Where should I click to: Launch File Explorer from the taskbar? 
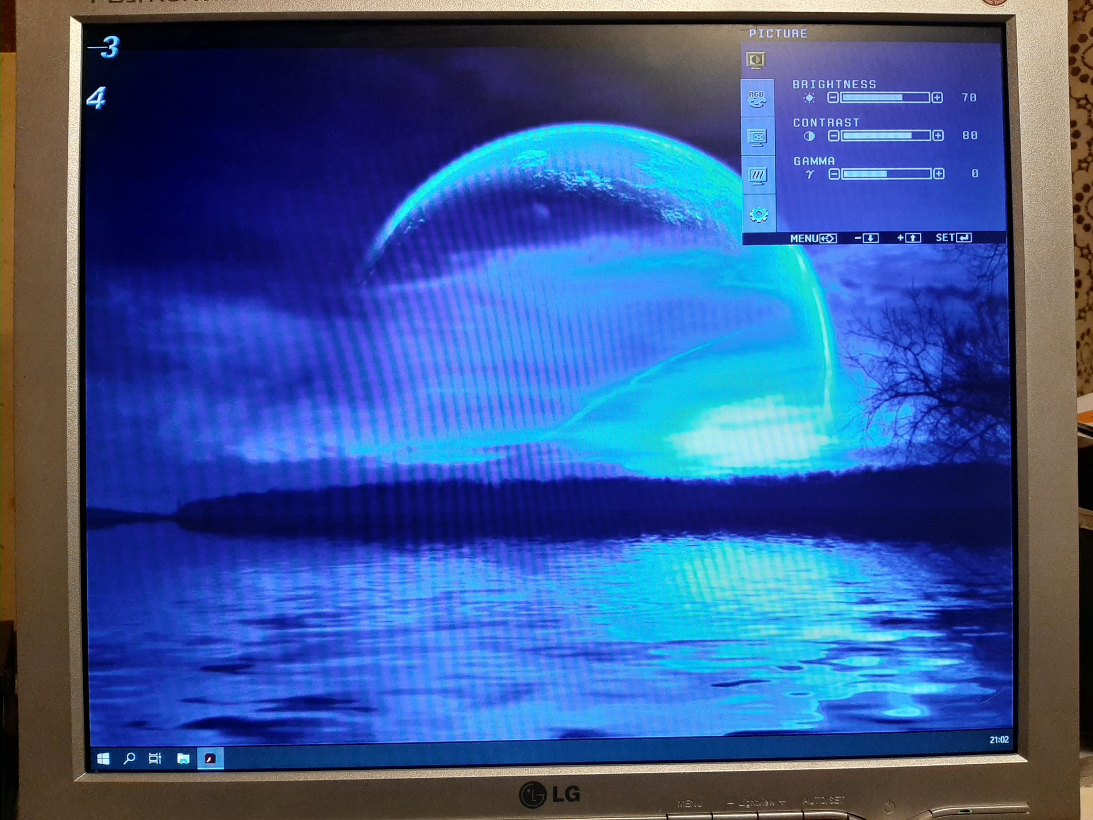183,758
